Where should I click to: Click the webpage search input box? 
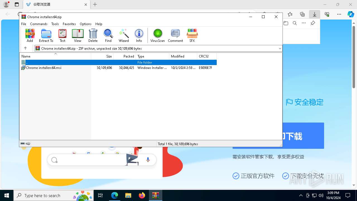tap(102, 160)
